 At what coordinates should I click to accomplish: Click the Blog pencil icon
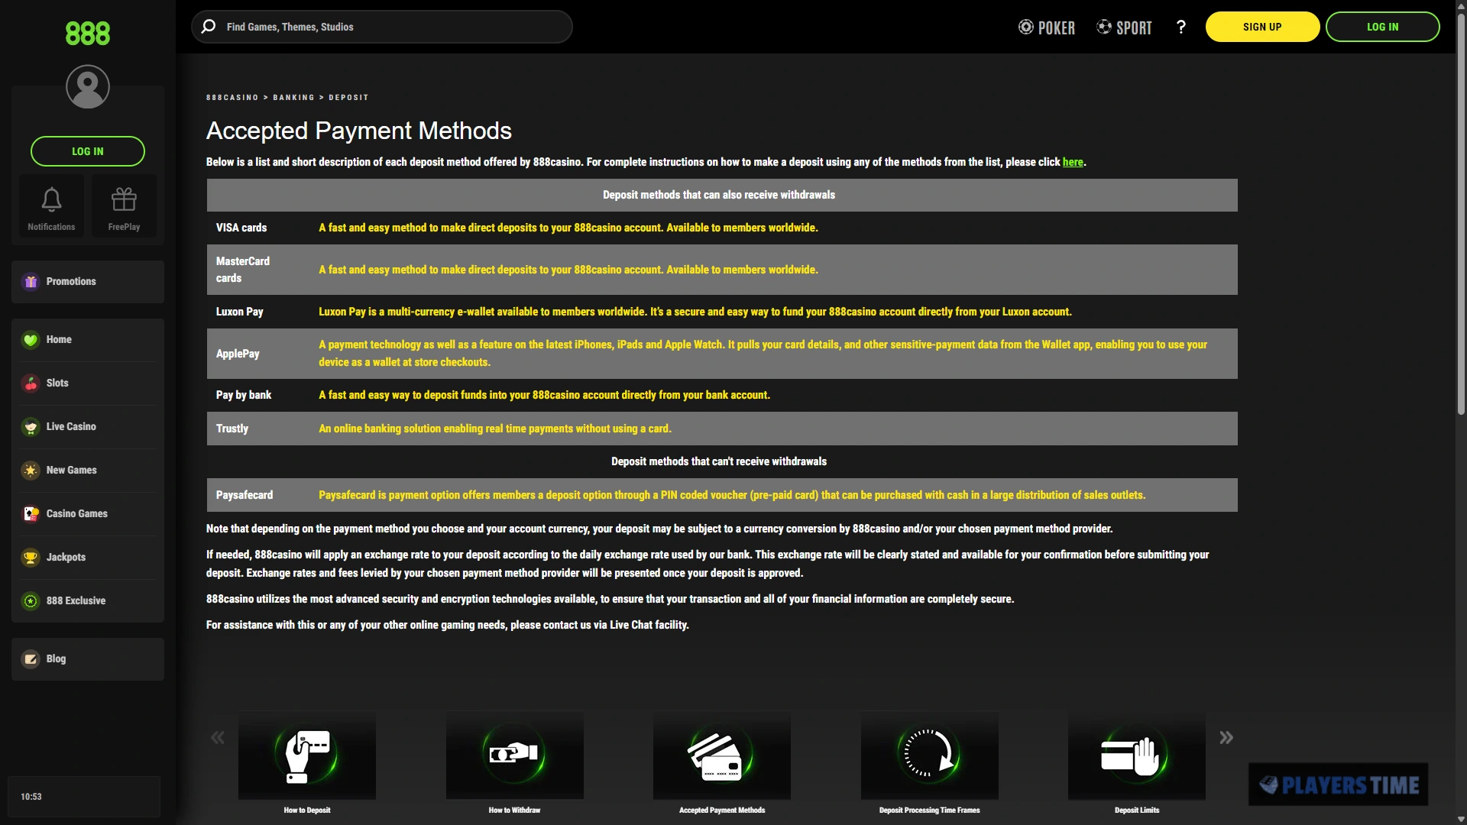[31, 659]
